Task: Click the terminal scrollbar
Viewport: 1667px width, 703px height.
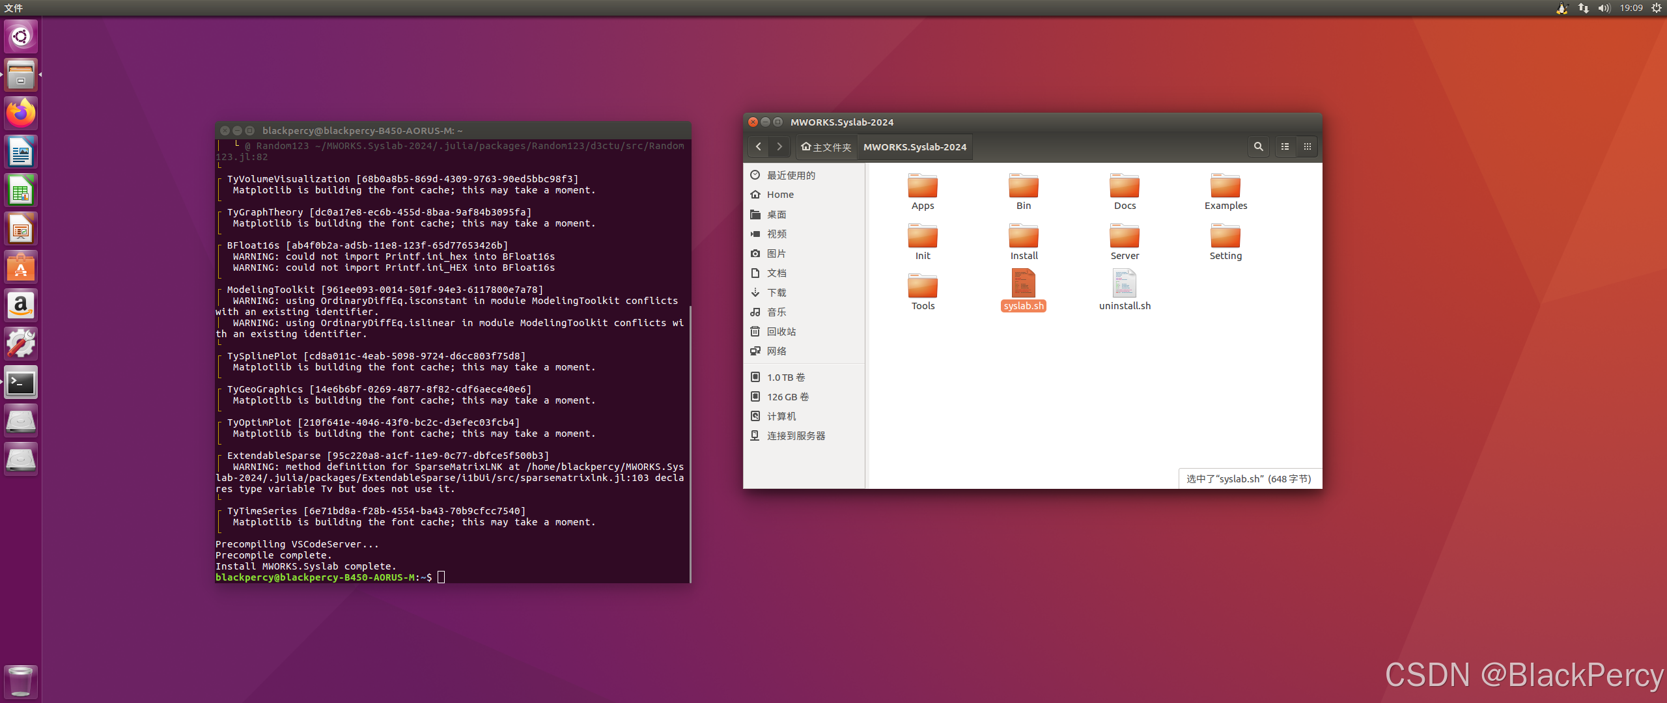Action: tap(690, 444)
